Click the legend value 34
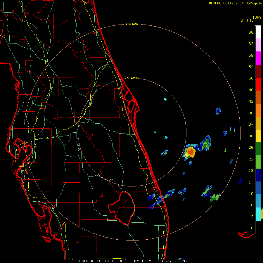 tap(251, 124)
